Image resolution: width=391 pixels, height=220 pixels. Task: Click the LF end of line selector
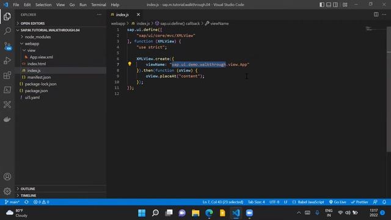click(x=285, y=202)
